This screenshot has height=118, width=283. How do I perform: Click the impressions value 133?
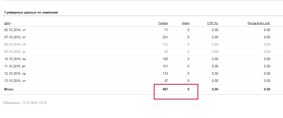pos(165,74)
